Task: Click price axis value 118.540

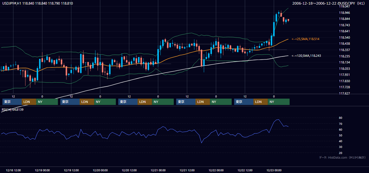Action: [x=345, y=37]
